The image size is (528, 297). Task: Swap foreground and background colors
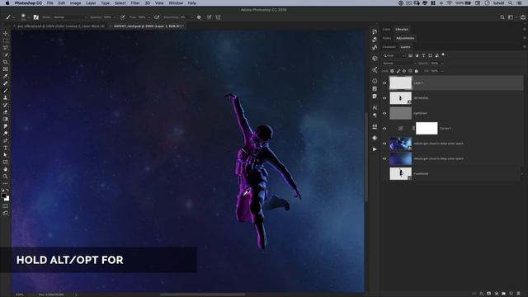[x=7, y=191]
